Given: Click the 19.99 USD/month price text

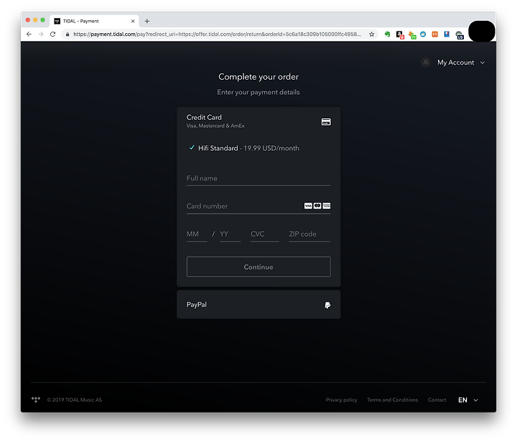Looking at the screenshot, I should point(271,148).
